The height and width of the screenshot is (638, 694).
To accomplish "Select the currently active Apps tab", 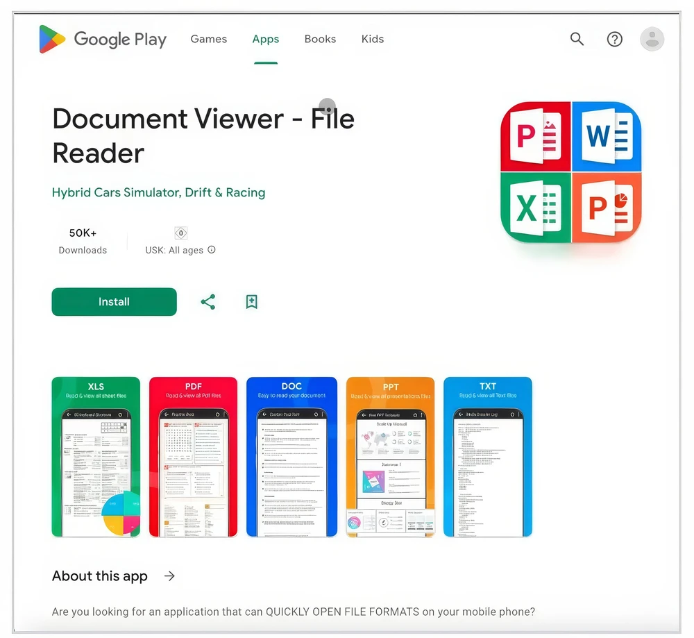I will point(266,39).
